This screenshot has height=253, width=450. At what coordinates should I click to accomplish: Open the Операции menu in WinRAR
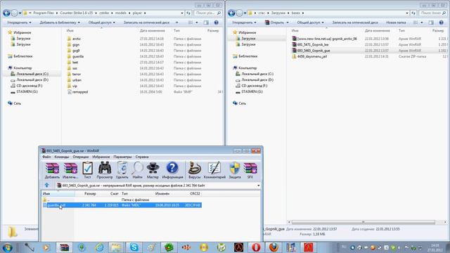click(x=81, y=157)
